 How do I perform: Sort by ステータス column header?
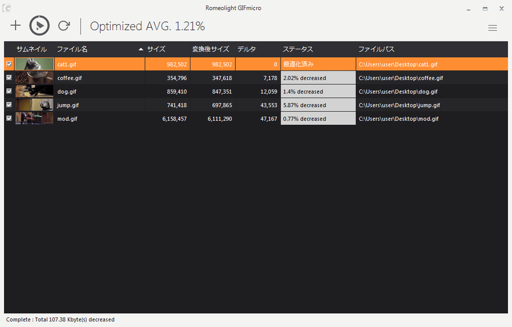click(x=298, y=49)
